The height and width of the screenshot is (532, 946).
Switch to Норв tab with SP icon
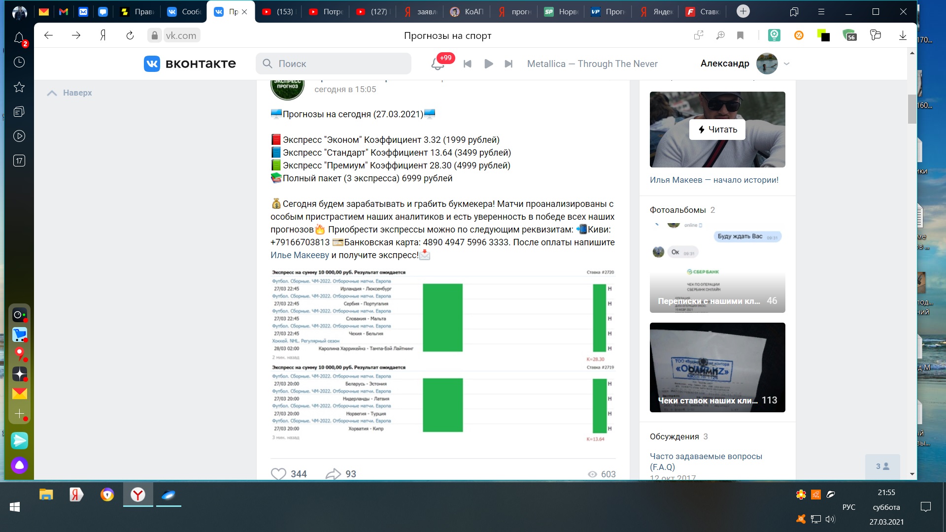pos(561,12)
